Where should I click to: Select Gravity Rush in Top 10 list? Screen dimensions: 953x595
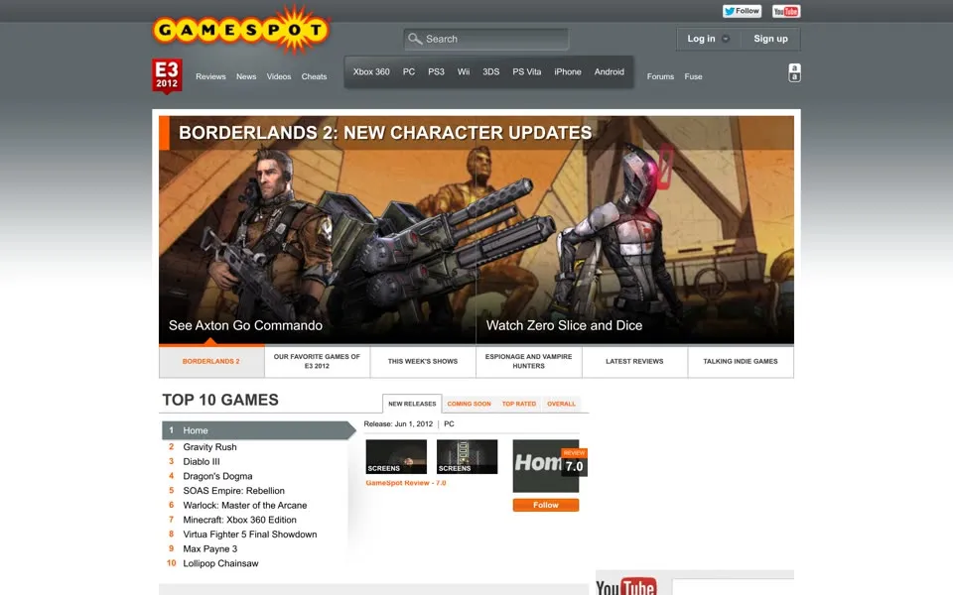[209, 447]
